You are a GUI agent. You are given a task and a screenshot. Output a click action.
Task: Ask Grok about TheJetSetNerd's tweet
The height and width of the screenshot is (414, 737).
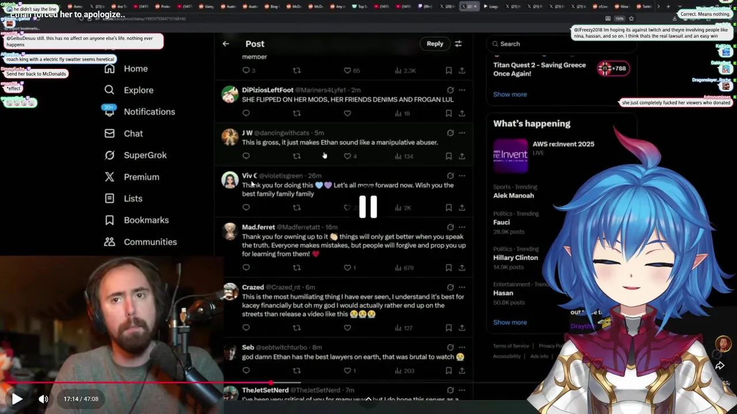[450, 390]
